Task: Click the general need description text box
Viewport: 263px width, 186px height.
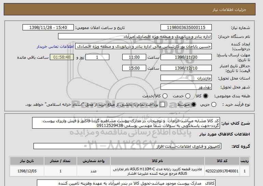Action: pos(126,123)
